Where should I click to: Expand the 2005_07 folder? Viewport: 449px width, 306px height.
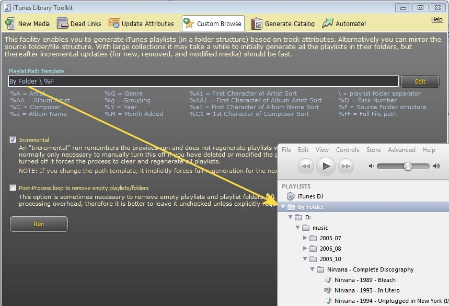click(x=305, y=238)
